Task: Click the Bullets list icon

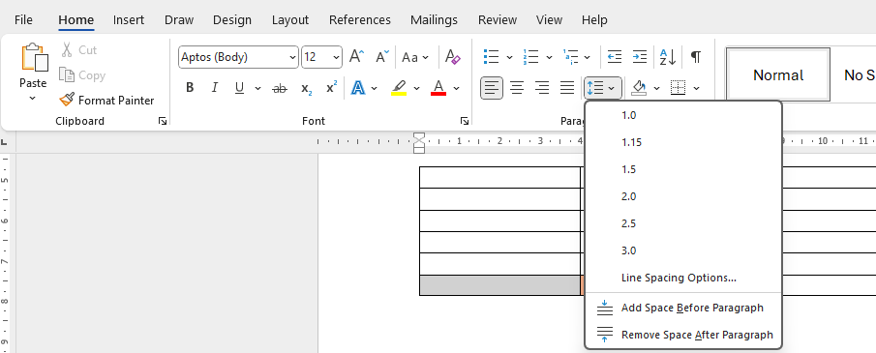Action: (492, 57)
